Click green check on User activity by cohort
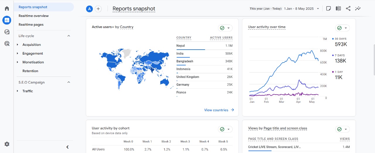Screen dimensions: 375x153 (222, 129)
